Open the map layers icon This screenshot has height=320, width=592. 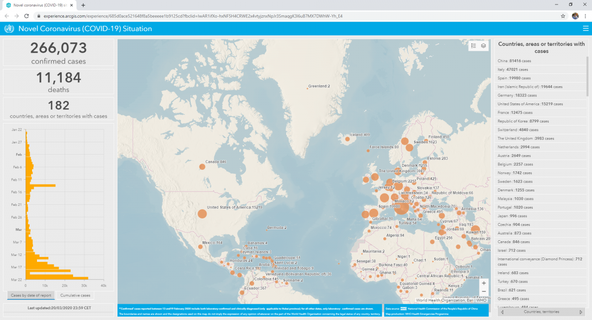482,45
